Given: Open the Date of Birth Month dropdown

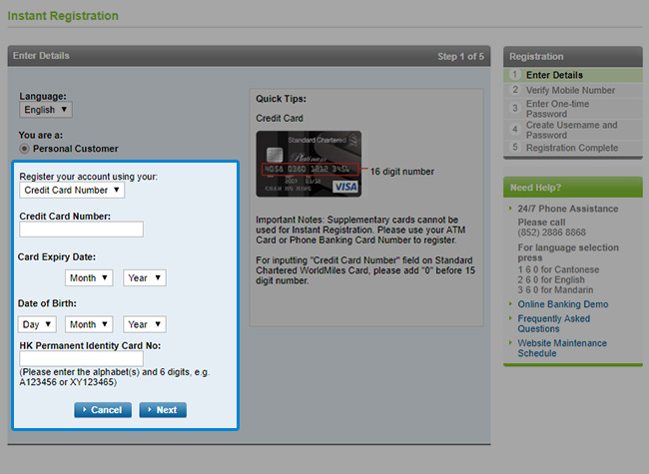Looking at the screenshot, I should pos(89,324).
